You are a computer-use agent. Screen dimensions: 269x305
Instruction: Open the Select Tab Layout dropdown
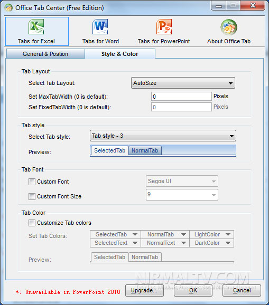183,83
